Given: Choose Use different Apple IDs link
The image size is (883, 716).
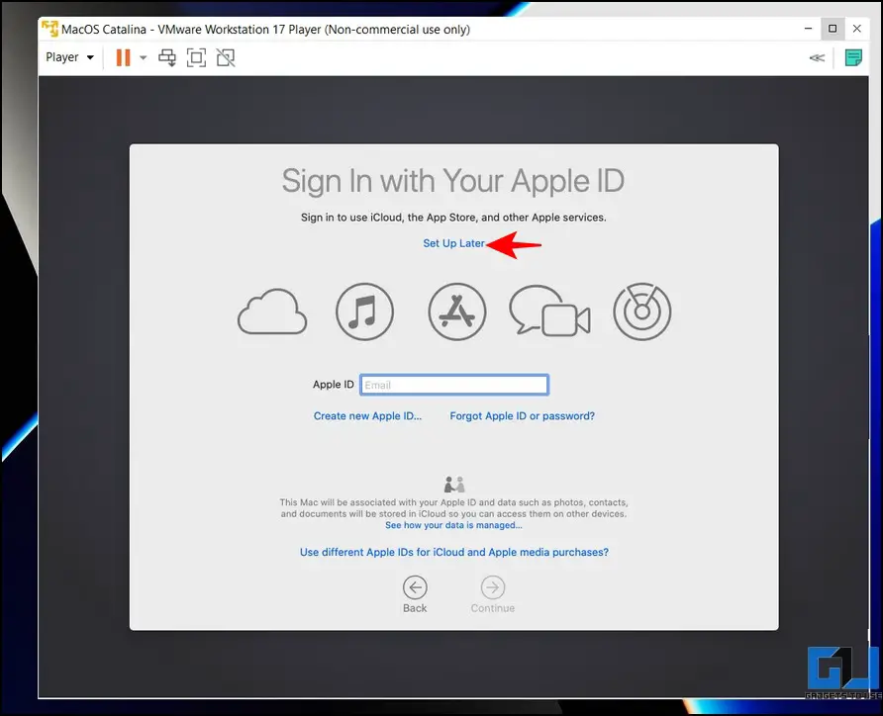Looking at the screenshot, I should 453,552.
